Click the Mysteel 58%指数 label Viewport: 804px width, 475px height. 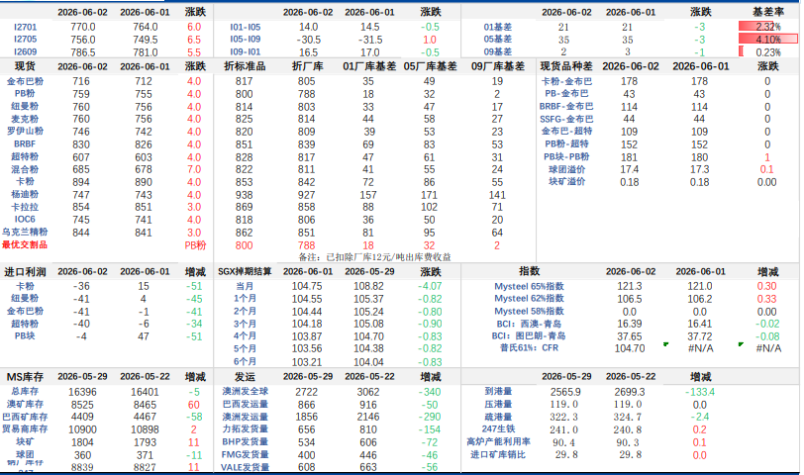pos(529,311)
